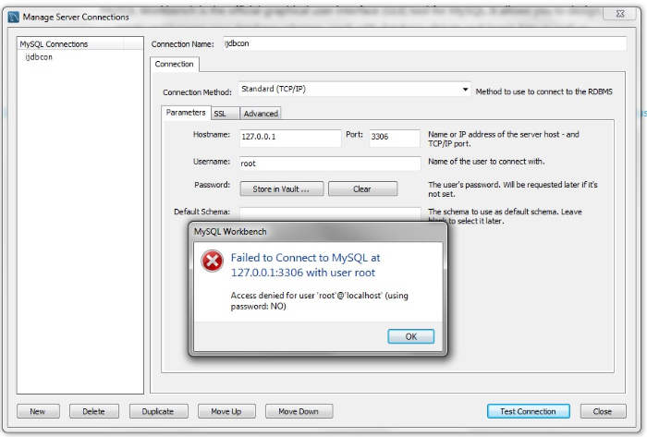Click the Move Down button
The width and height of the screenshot is (647, 437).
299,411
